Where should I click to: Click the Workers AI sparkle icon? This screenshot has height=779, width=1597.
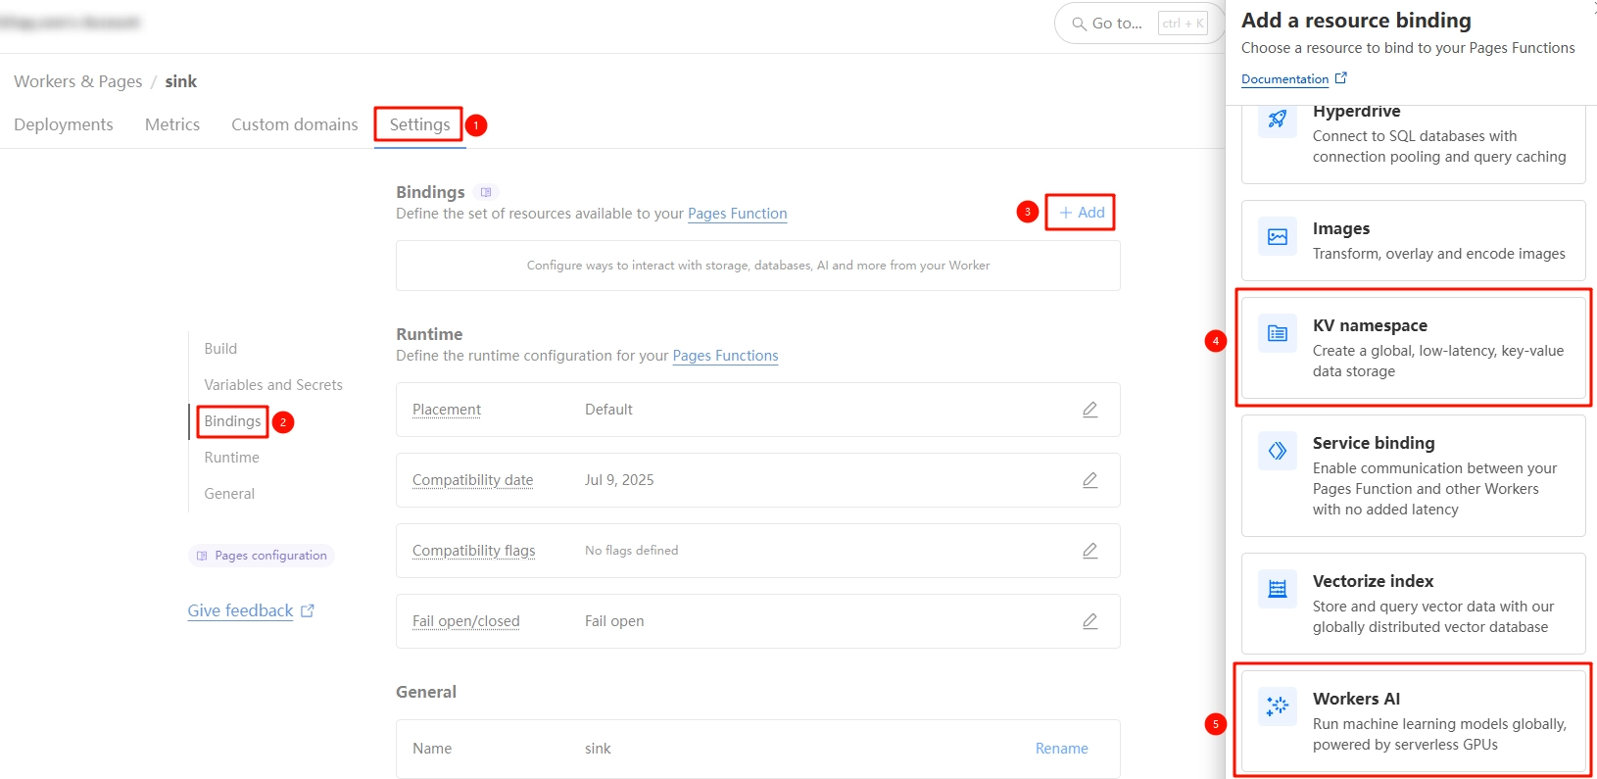point(1278,706)
